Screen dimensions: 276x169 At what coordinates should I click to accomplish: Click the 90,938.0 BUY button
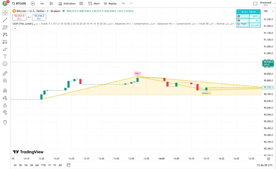coord(39,17)
